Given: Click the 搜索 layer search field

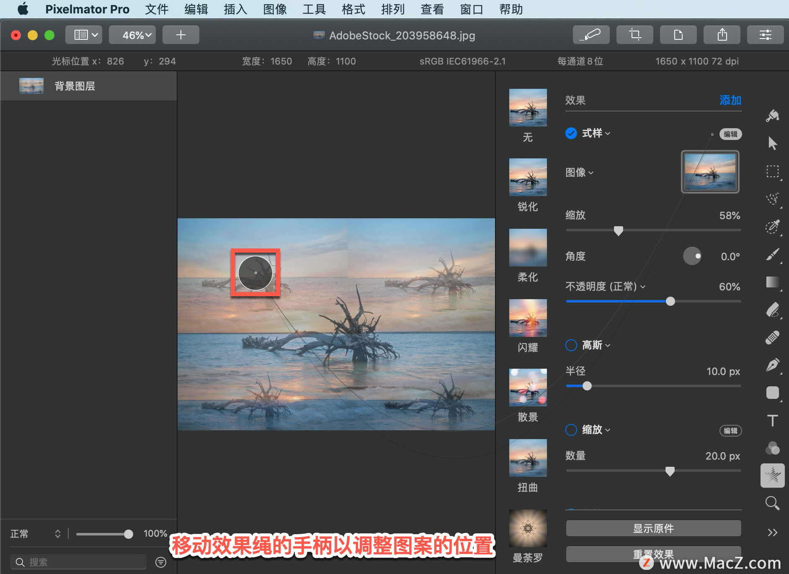Looking at the screenshot, I should point(78,562).
